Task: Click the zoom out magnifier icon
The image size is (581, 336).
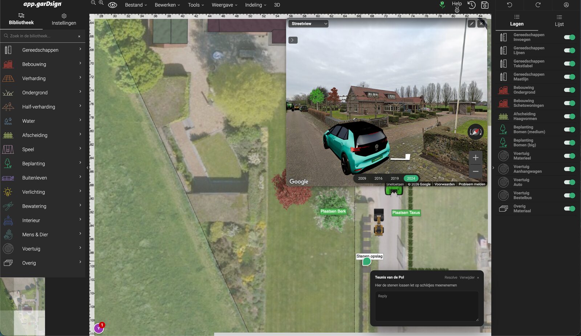Action: click(93, 3)
